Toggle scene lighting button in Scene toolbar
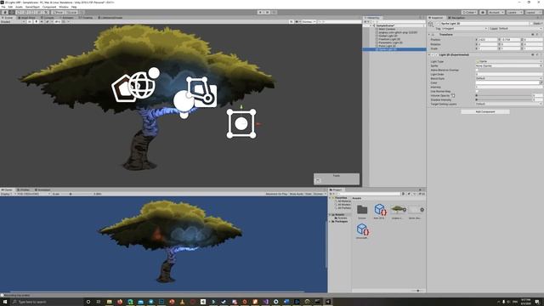 [36, 21]
